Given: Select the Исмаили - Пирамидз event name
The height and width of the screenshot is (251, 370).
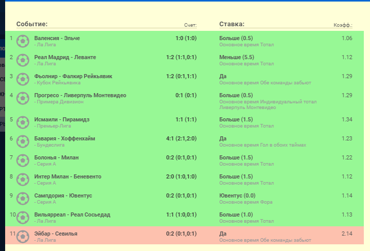Looking at the screenshot, I should (62, 119).
